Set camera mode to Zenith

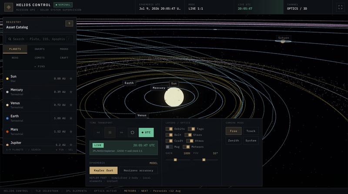pyautogui.click(x=234, y=141)
